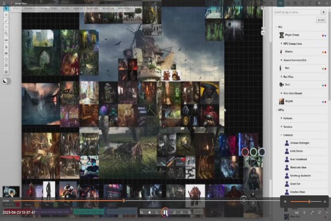Adjust the Media Player volume slider
This screenshot has height=221, width=331.
pyautogui.click(x=306, y=202)
